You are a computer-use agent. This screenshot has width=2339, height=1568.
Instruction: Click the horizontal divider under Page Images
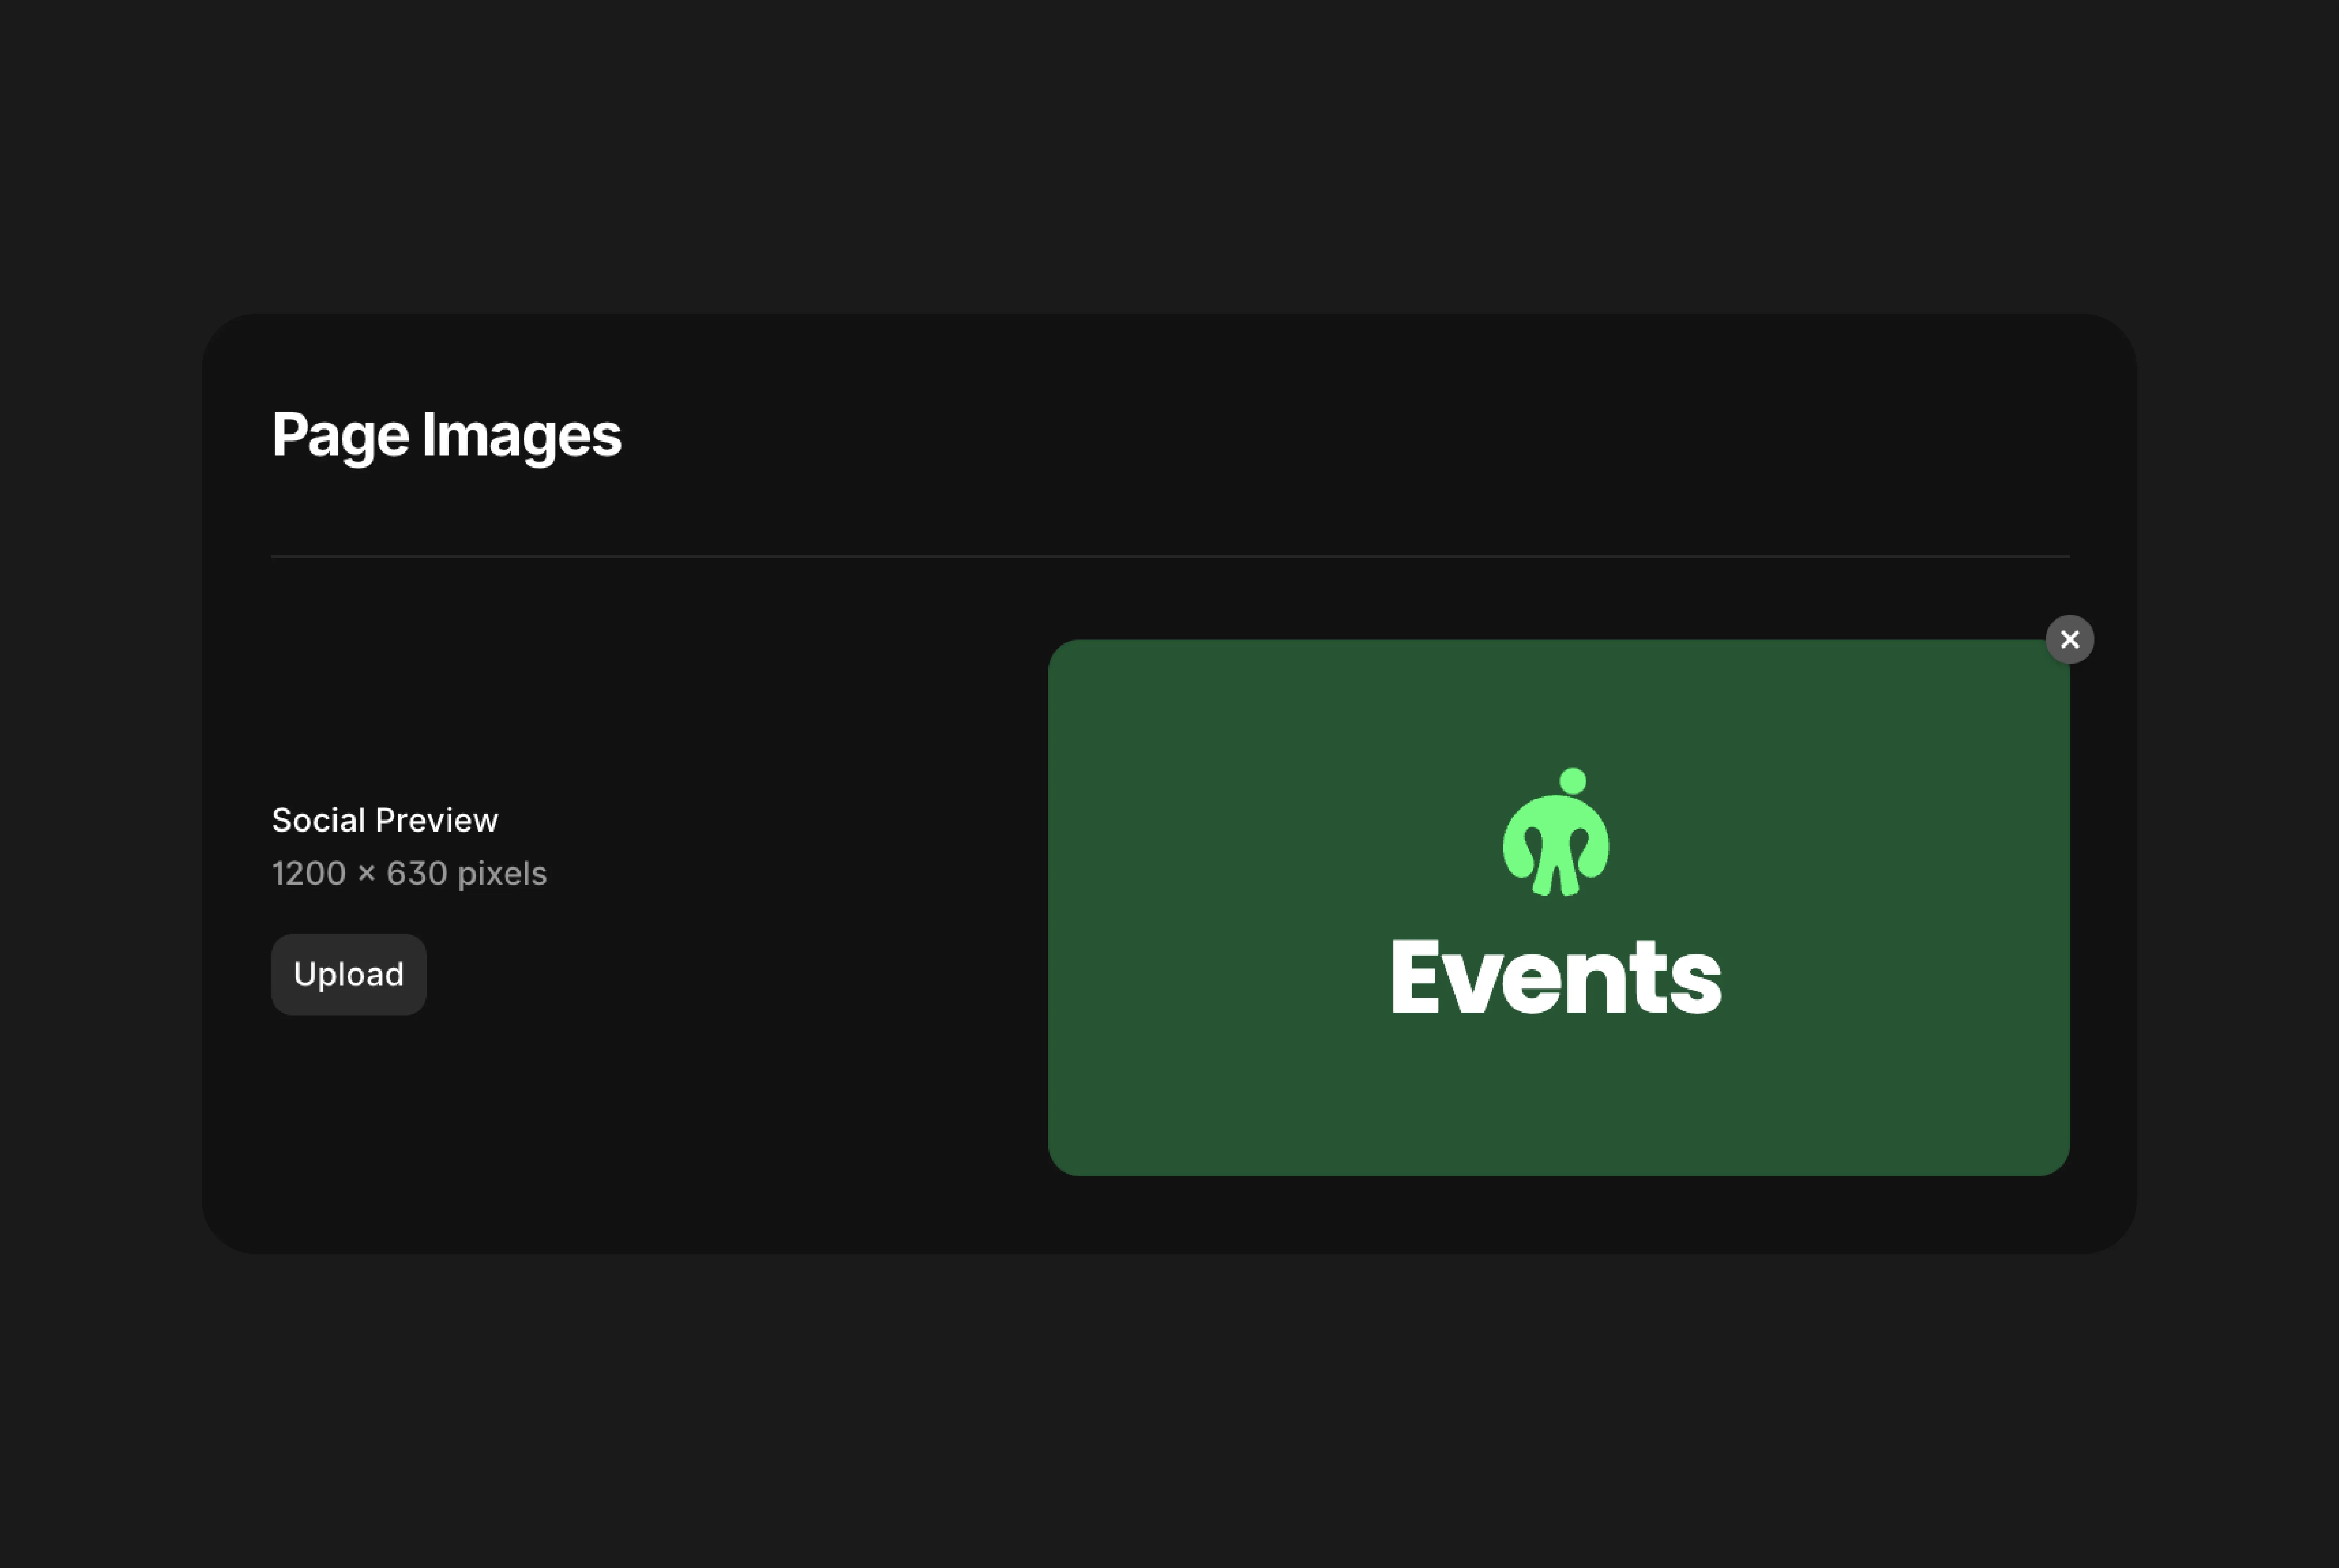click(x=1170, y=556)
